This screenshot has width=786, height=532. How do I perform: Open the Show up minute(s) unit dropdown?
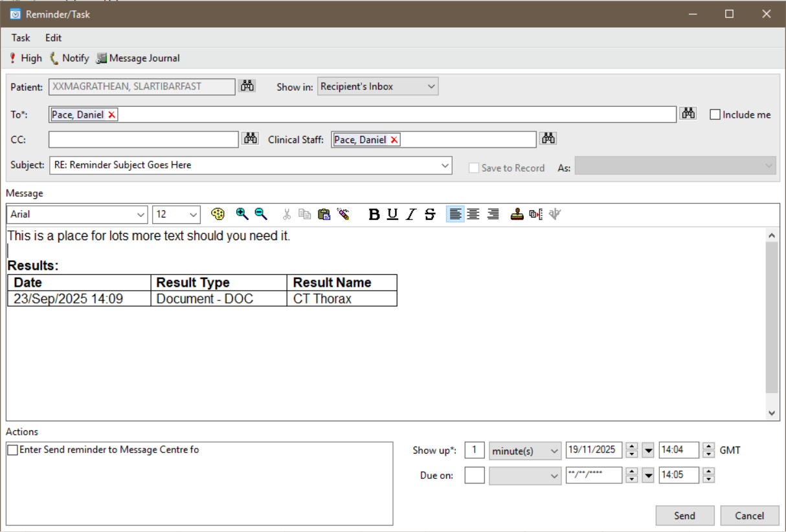pyautogui.click(x=554, y=451)
